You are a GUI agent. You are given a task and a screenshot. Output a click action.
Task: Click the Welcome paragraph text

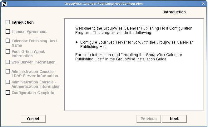pyautogui.click(x=134, y=31)
